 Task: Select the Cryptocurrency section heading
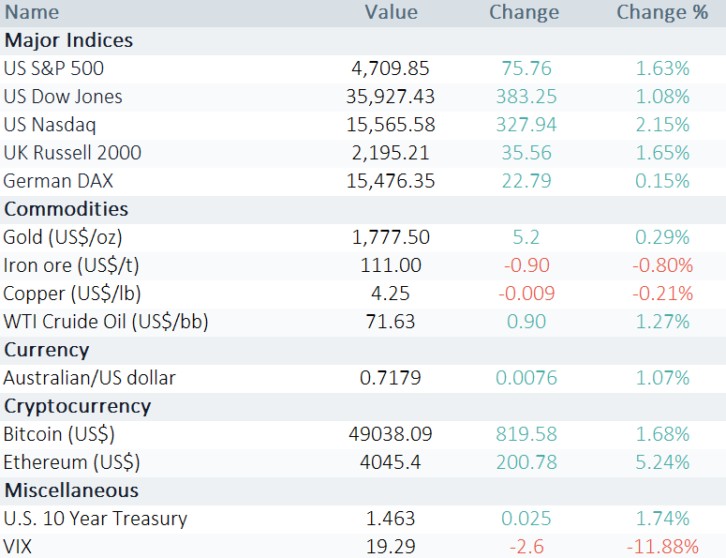click(78, 406)
